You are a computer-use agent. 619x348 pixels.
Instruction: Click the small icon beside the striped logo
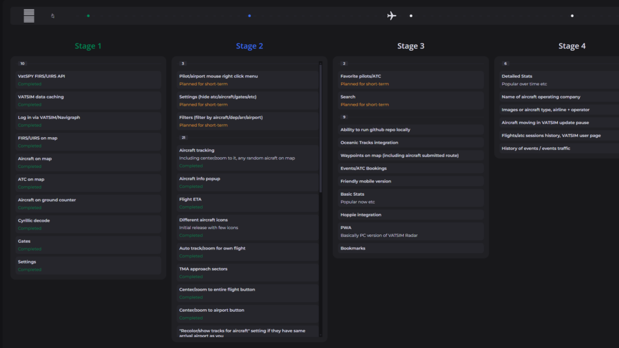[x=53, y=16]
